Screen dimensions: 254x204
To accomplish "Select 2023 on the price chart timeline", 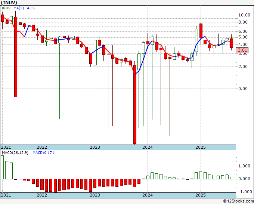I will coord(95,147).
